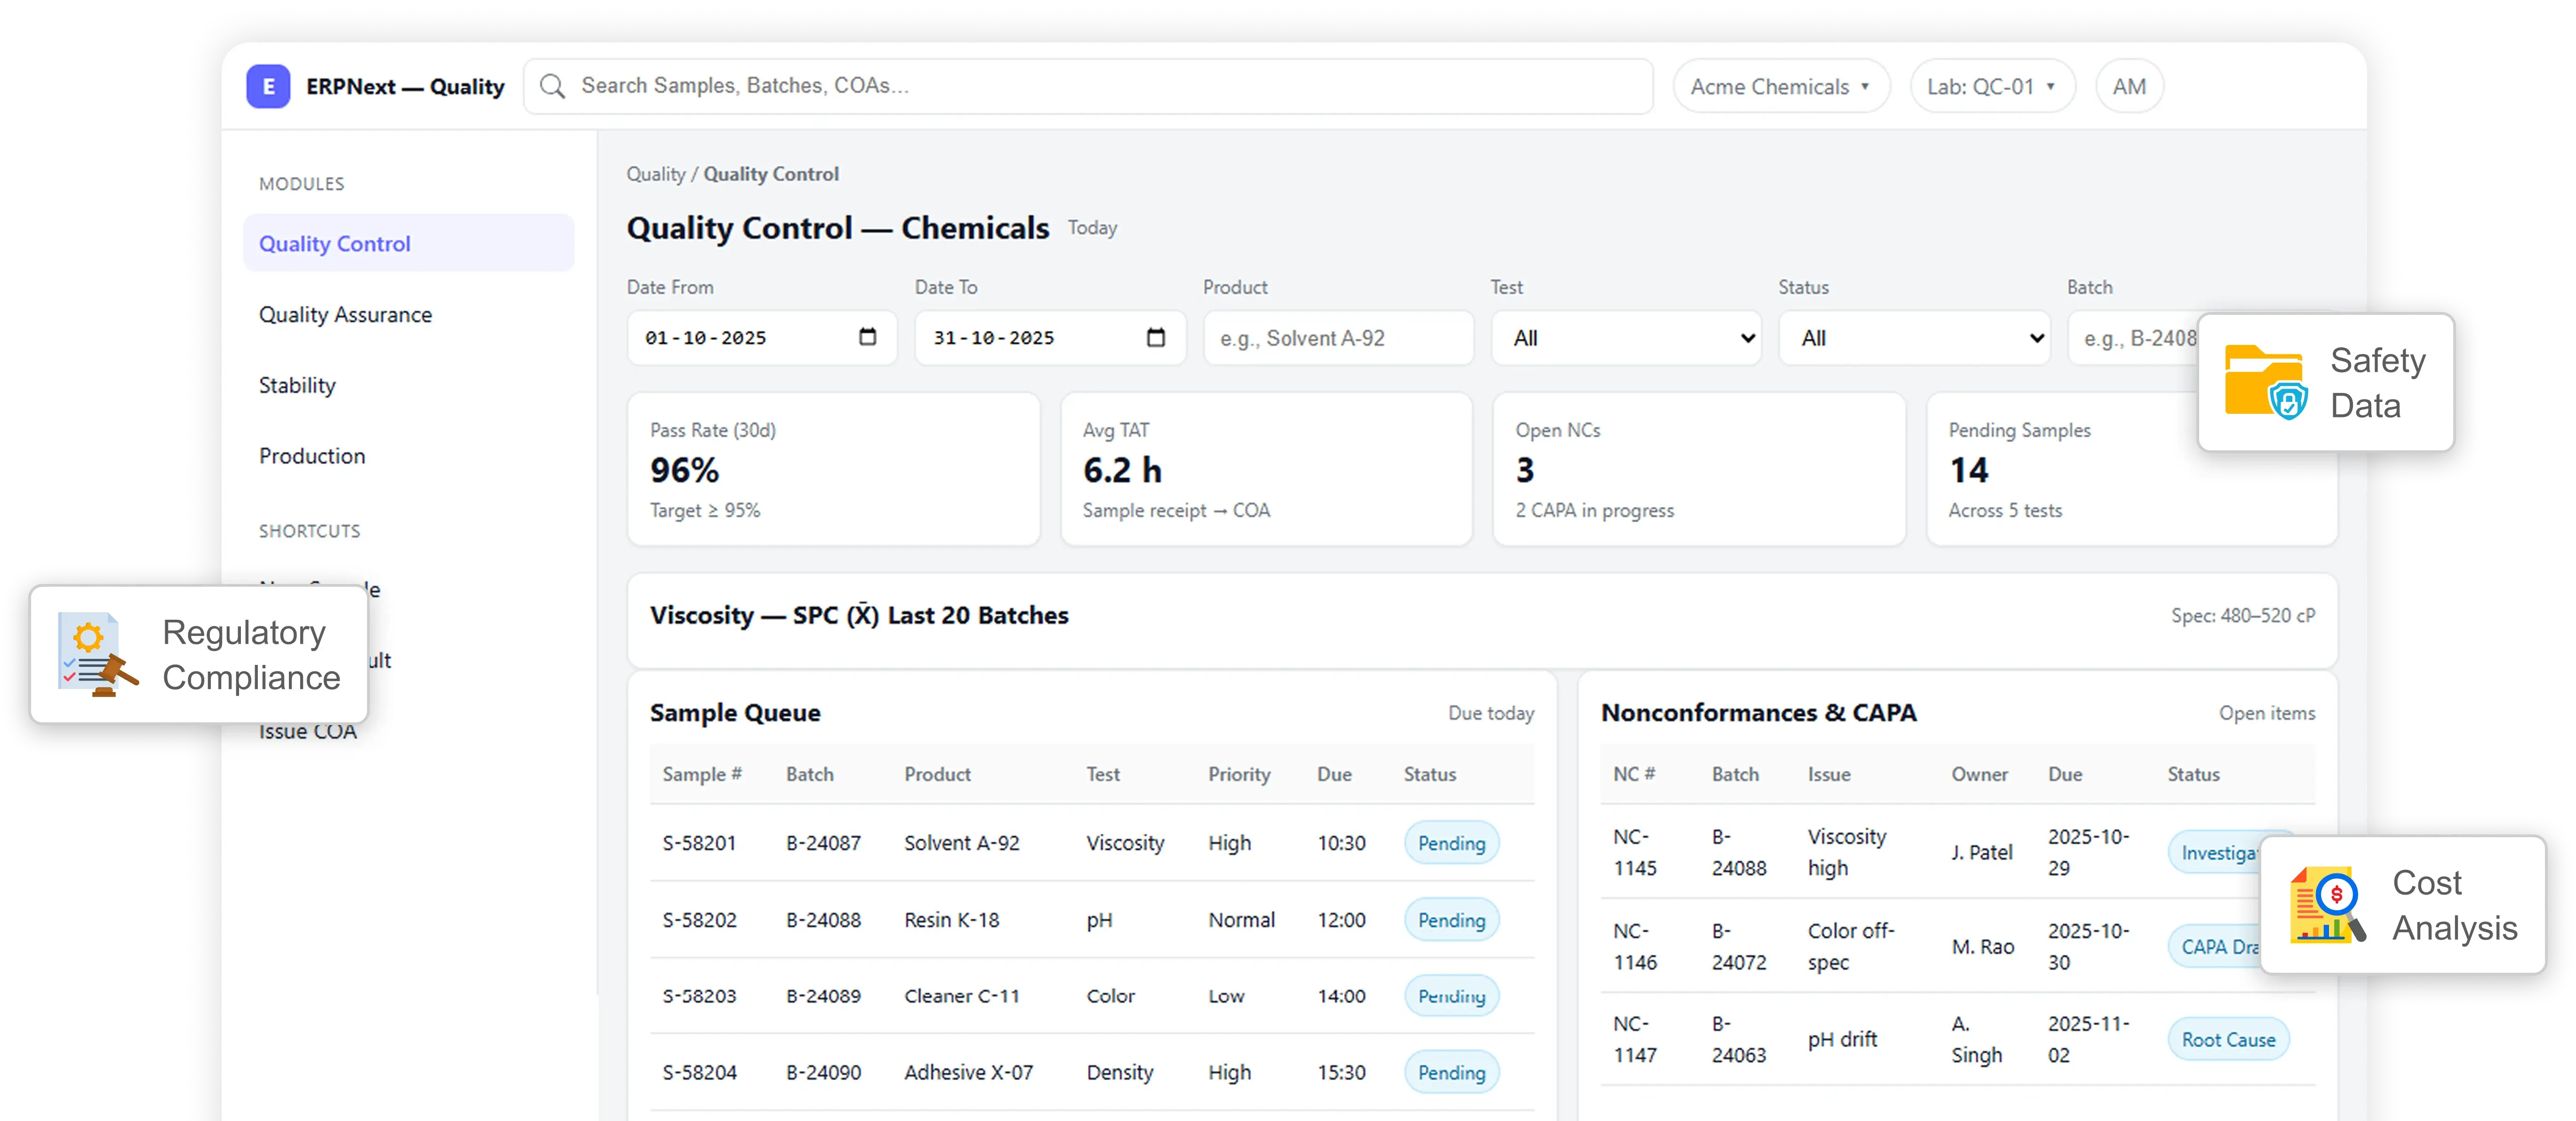This screenshot has height=1121, width=2576.
Task: Click the Regulatory Compliance document icon
Action: (x=90, y=654)
